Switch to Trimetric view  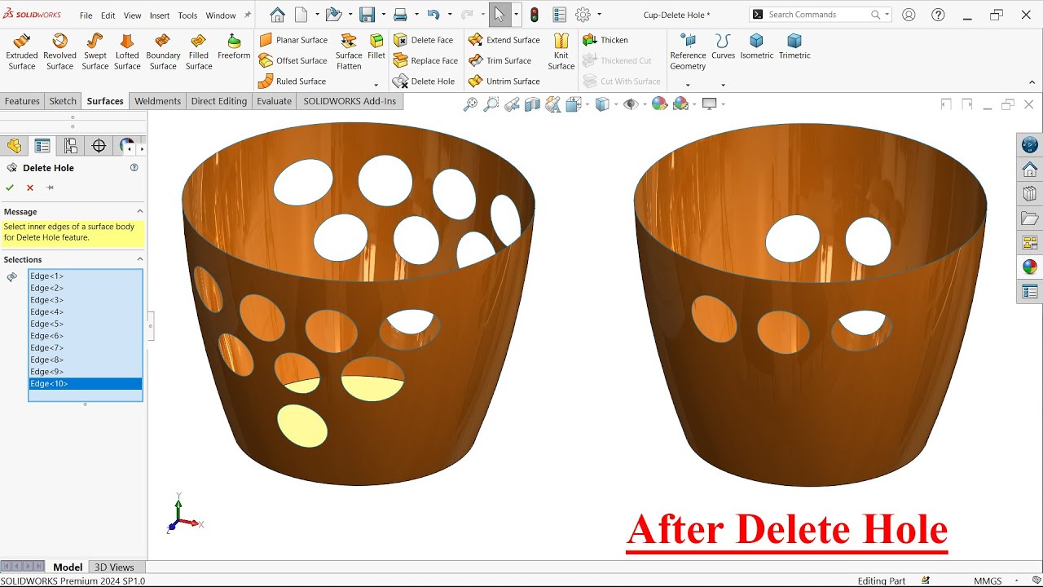pos(794,46)
